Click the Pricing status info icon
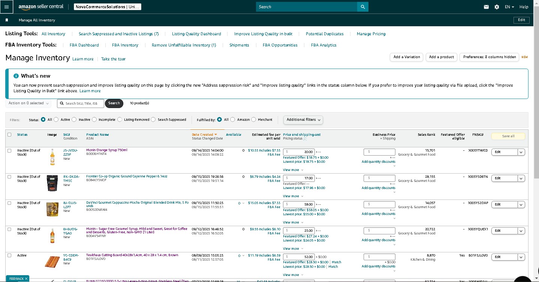This screenshot has width=539, height=282. coord(305,139)
